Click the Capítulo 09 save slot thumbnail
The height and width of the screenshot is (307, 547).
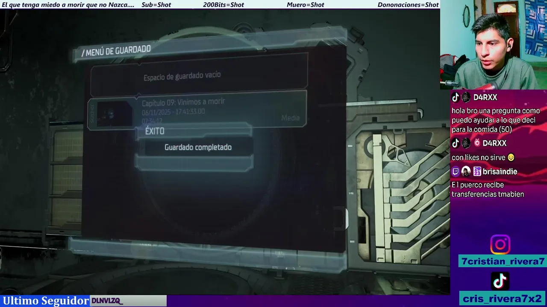(x=115, y=114)
